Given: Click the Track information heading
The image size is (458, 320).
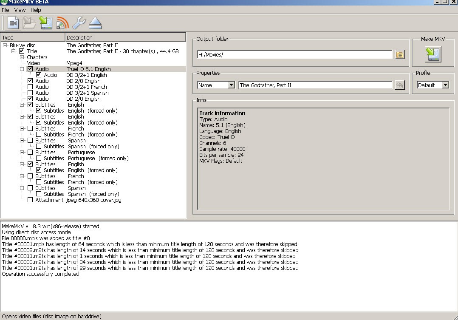Looking at the screenshot, I should 222,113.
